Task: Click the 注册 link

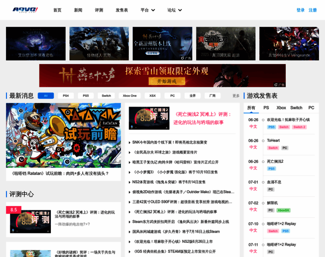Action: 313,10
